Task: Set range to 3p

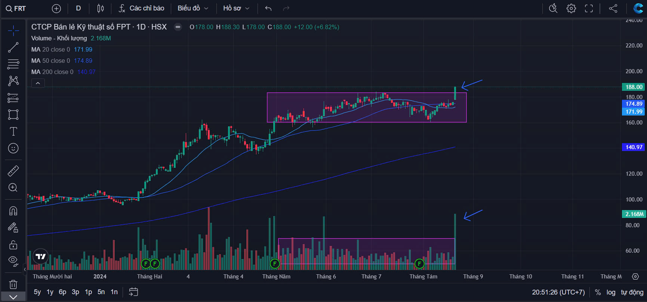Action: click(76, 292)
